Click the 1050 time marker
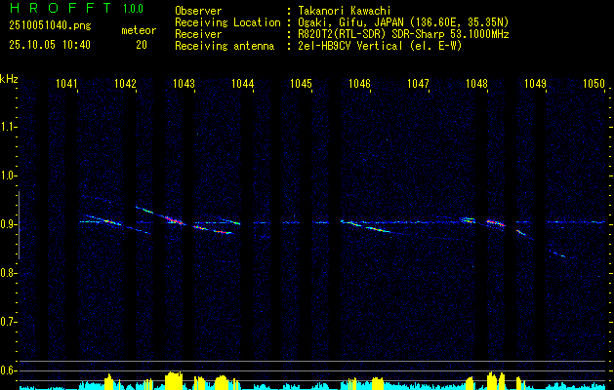The width and height of the screenshot is (614, 390). [594, 84]
